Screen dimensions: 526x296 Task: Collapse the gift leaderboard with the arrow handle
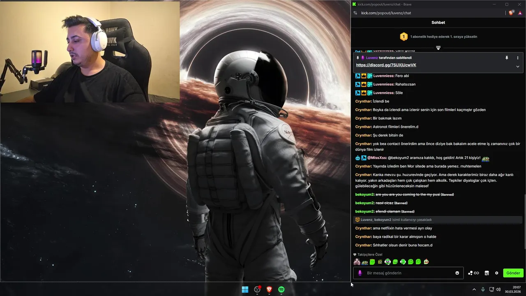click(438, 48)
